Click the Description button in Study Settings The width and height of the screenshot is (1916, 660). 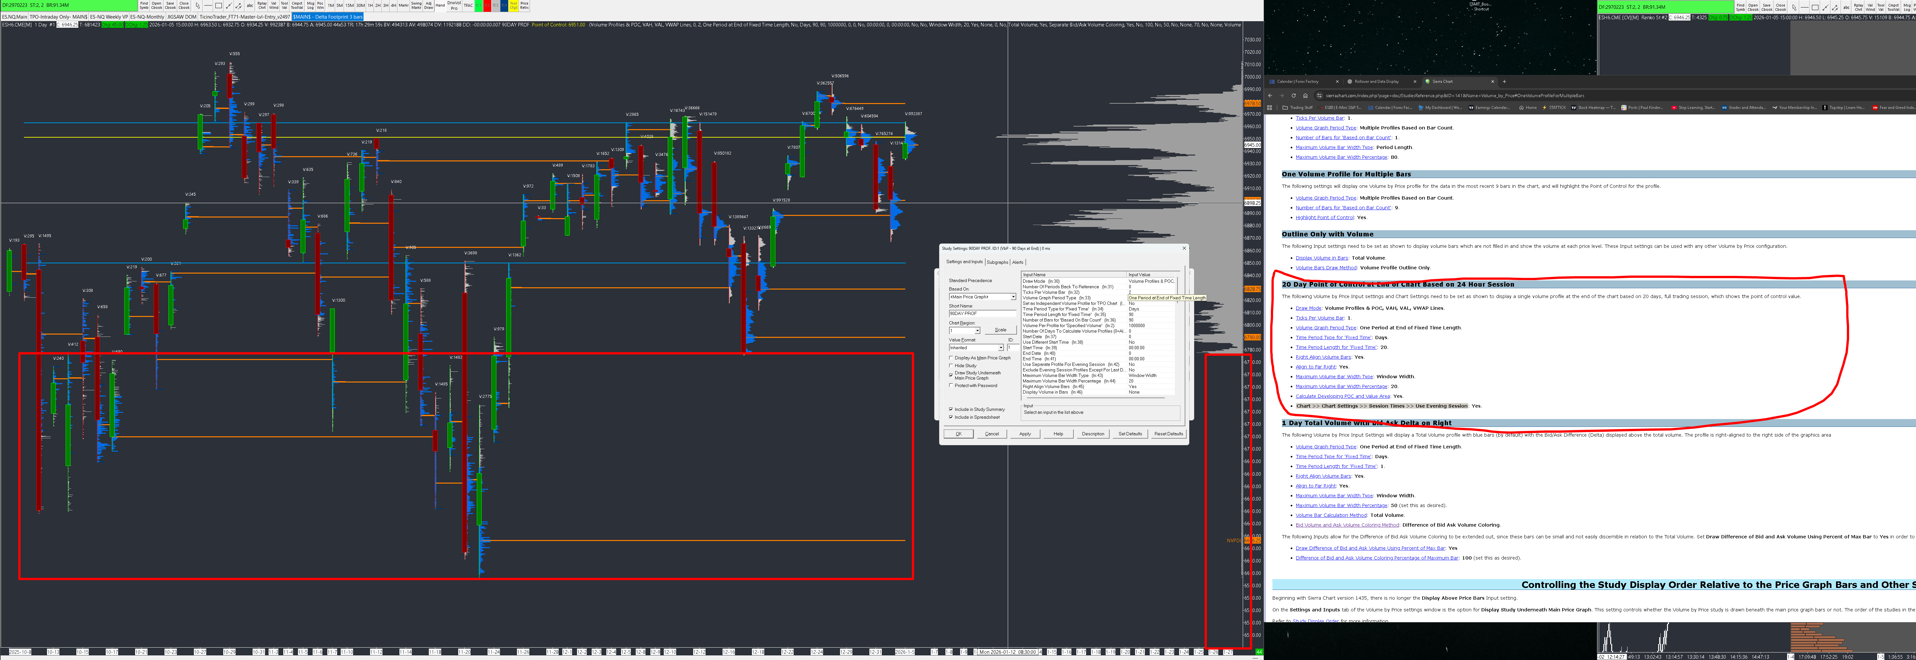[x=1093, y=434]
